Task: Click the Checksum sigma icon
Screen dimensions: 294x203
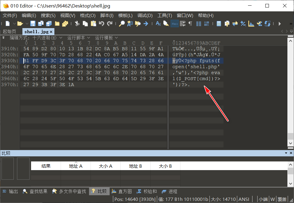Action: [259, 23]
